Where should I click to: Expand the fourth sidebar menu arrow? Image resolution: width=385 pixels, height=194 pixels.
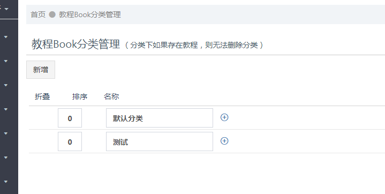[6, 85]
